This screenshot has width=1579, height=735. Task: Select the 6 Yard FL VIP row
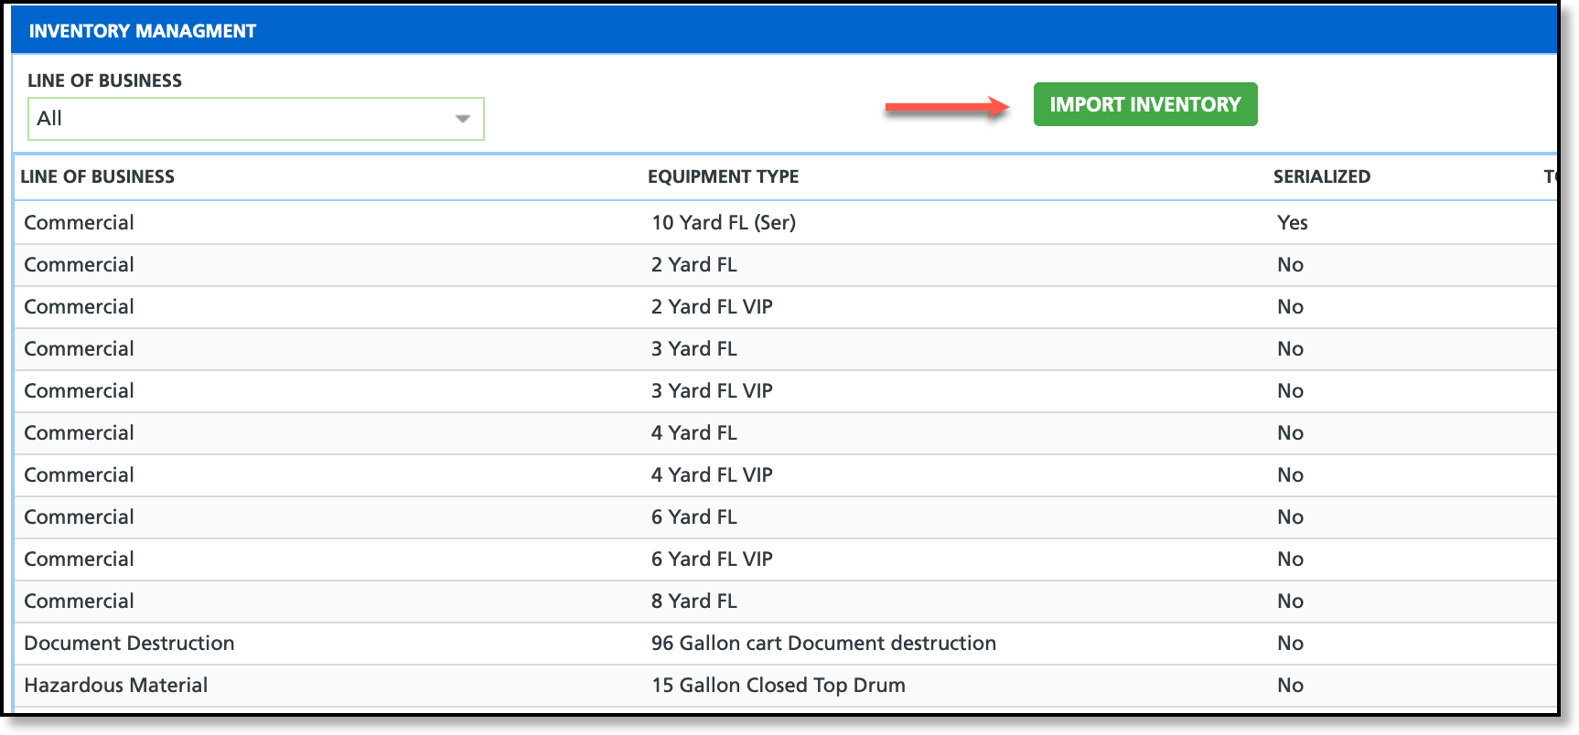pos(786,559)
